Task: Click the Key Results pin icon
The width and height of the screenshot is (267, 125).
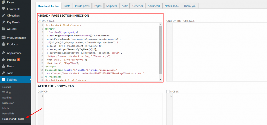Action: click(x=3, y=22)
